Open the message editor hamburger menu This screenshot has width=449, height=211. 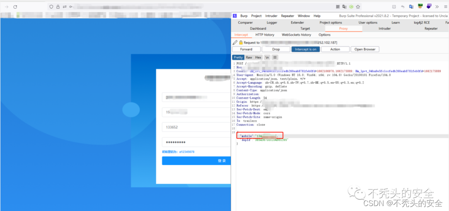pos(275,58)
